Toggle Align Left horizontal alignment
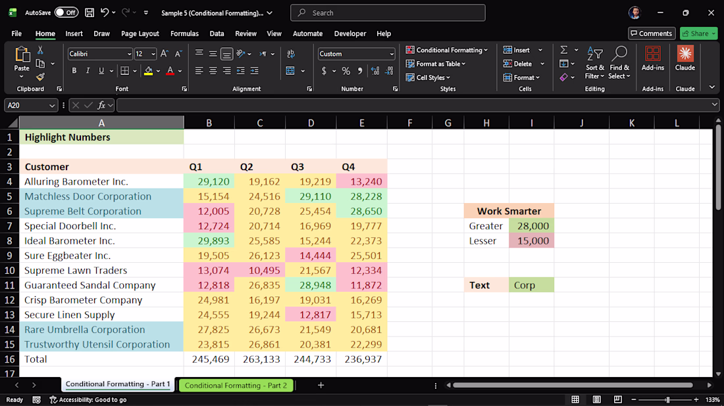The image size is (724, 406). coord(199,70)
